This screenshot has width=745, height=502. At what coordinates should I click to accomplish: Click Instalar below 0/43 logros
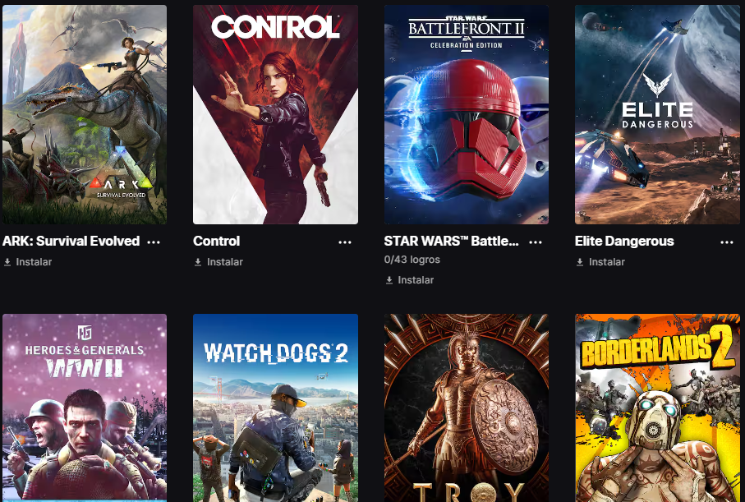click(416, 280)
